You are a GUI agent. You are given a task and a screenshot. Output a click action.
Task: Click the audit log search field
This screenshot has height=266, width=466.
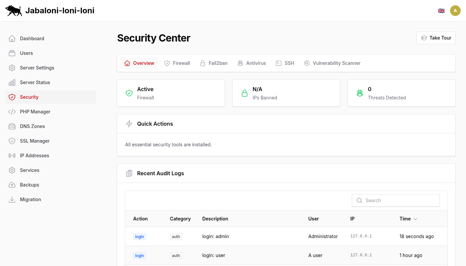[395, 200]
